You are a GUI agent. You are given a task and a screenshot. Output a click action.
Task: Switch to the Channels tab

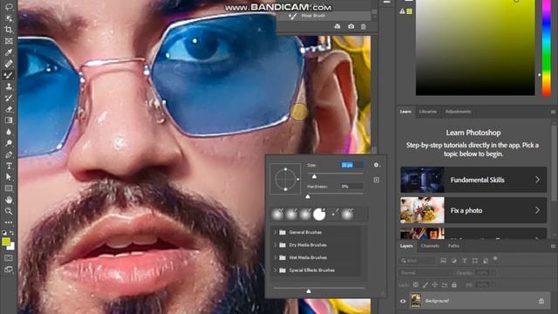click(x=430, y=246)
